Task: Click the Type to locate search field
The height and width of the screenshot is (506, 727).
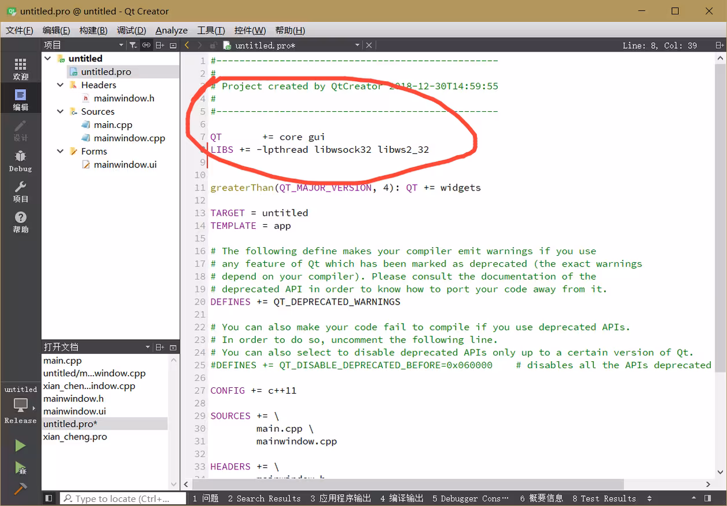Action: 123,498
